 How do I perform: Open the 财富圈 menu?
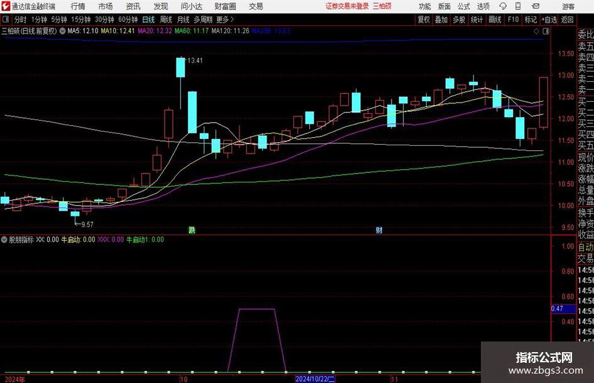[x=225, y=6]
